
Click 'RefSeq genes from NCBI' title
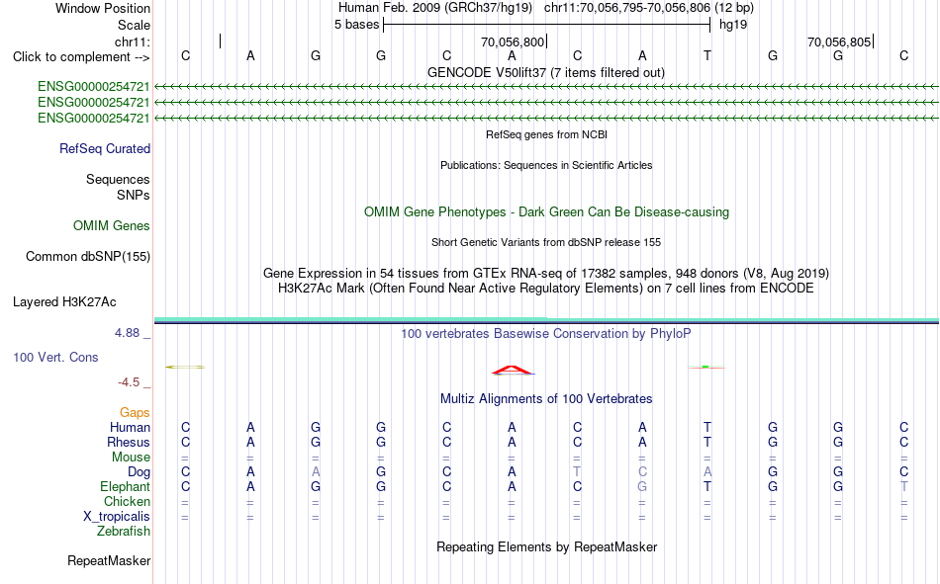coord(546,134)
